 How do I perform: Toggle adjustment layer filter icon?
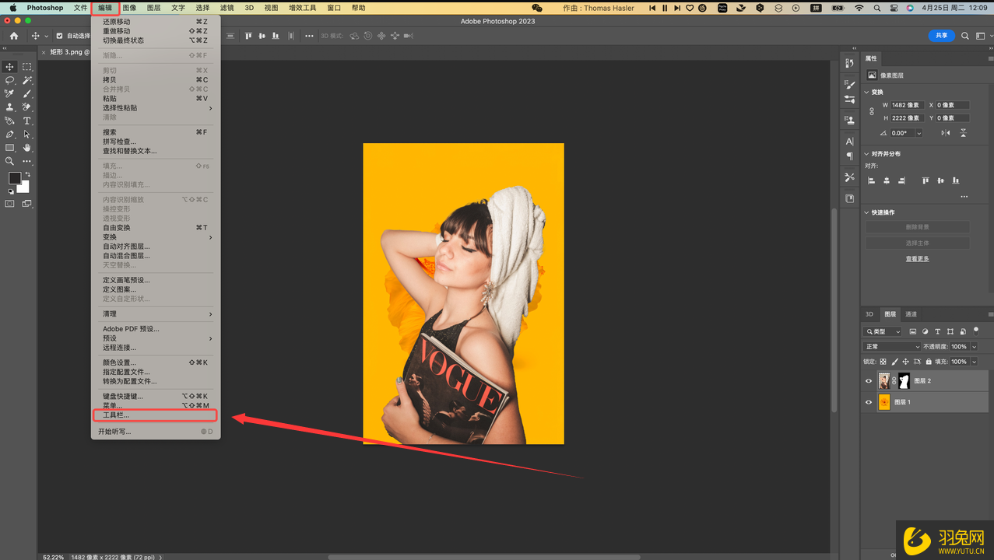click(926, 332)
